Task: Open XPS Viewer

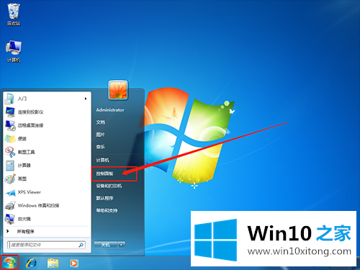Action: (47, 192)
